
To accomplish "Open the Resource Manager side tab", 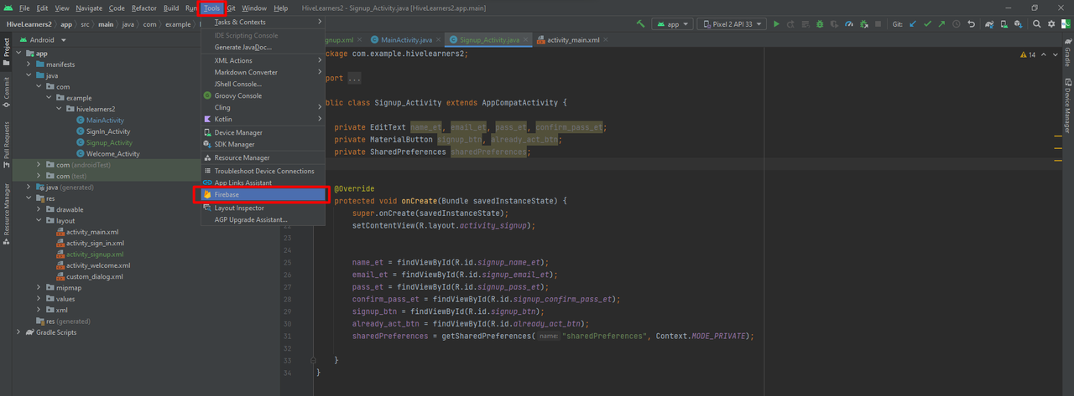I will point(6,213).
